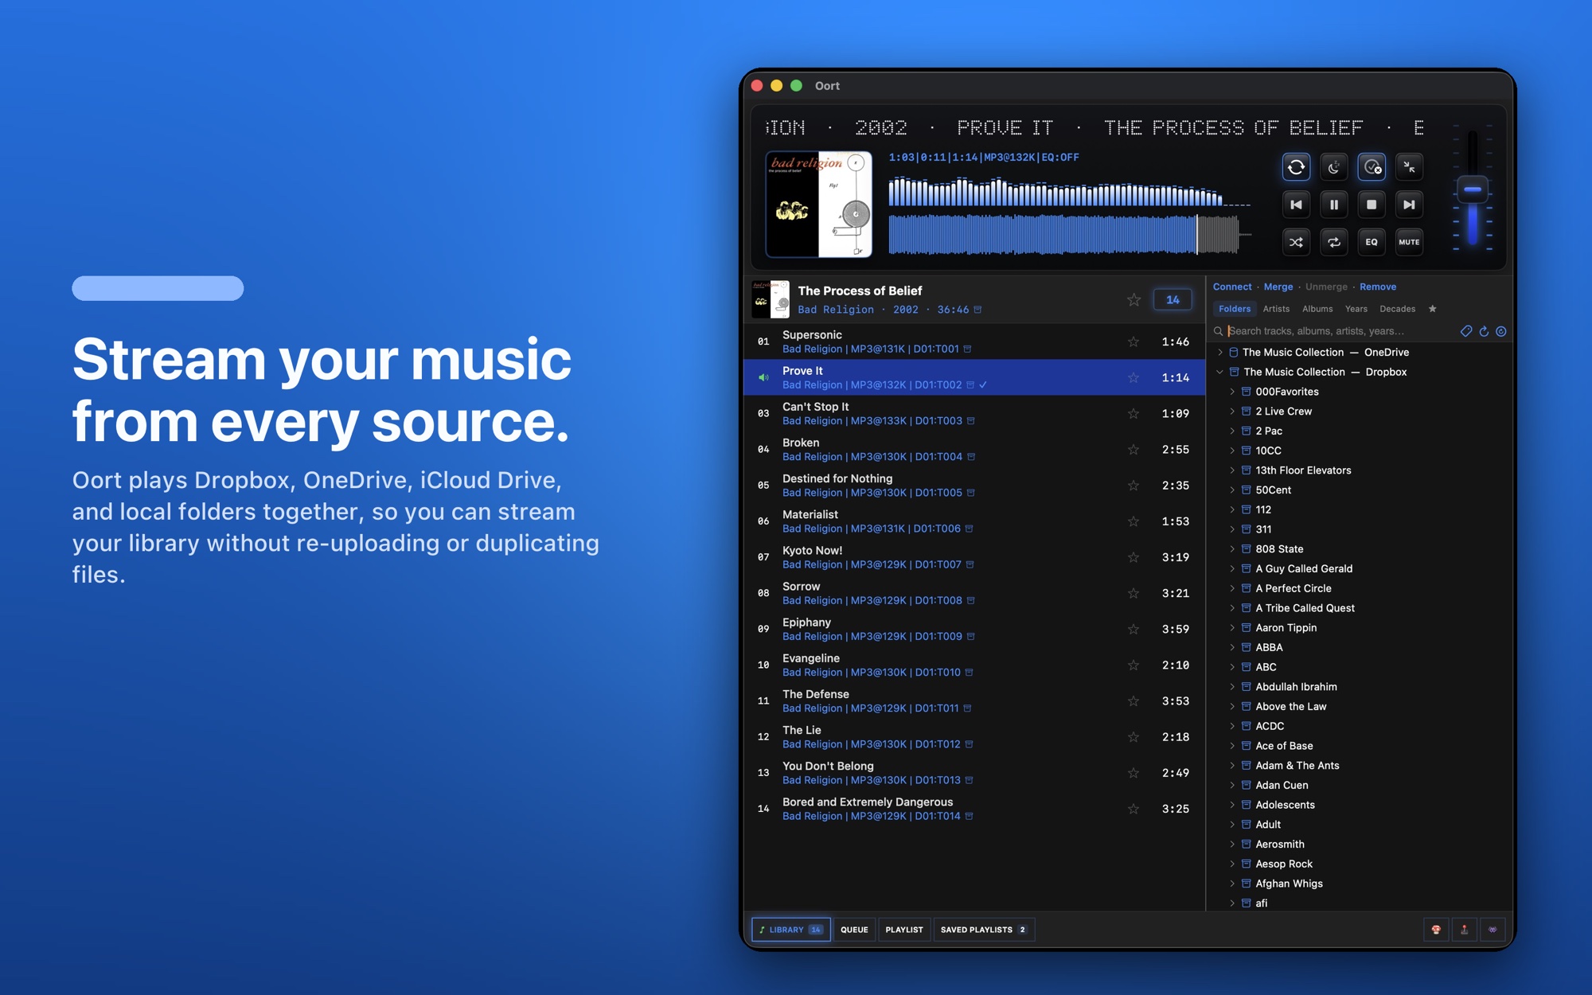
Task: Open the favorites star tab
Action: point(1432,309)
